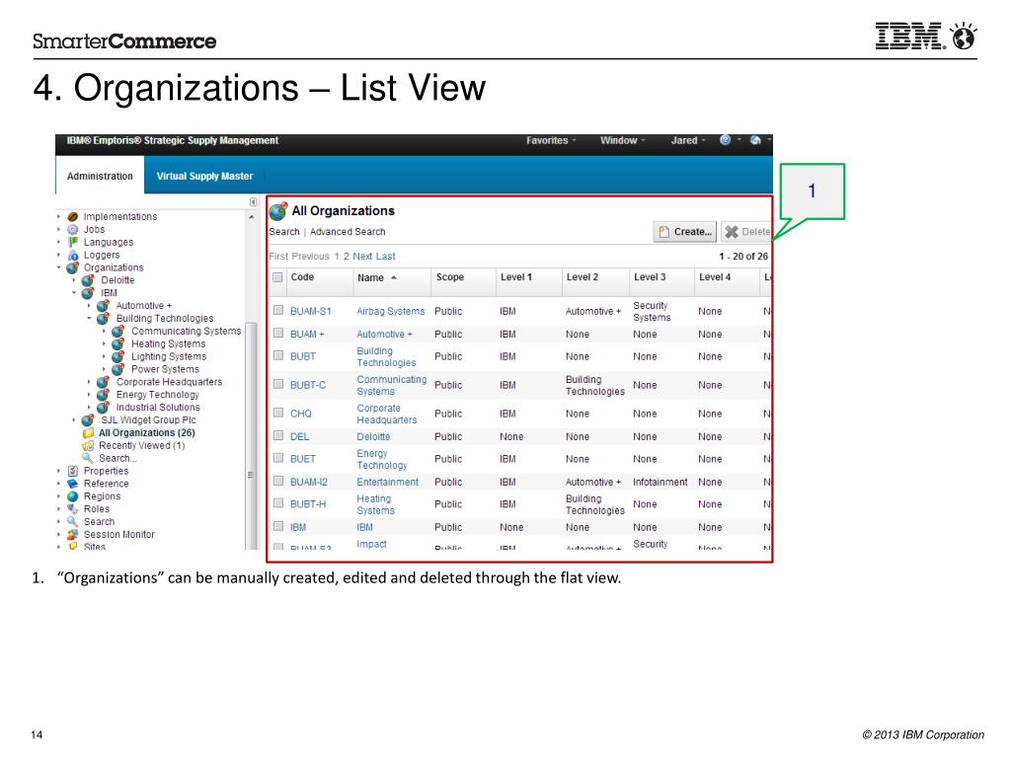Check the BUAM-S1 Airbag Systems row

click(278, 310)
